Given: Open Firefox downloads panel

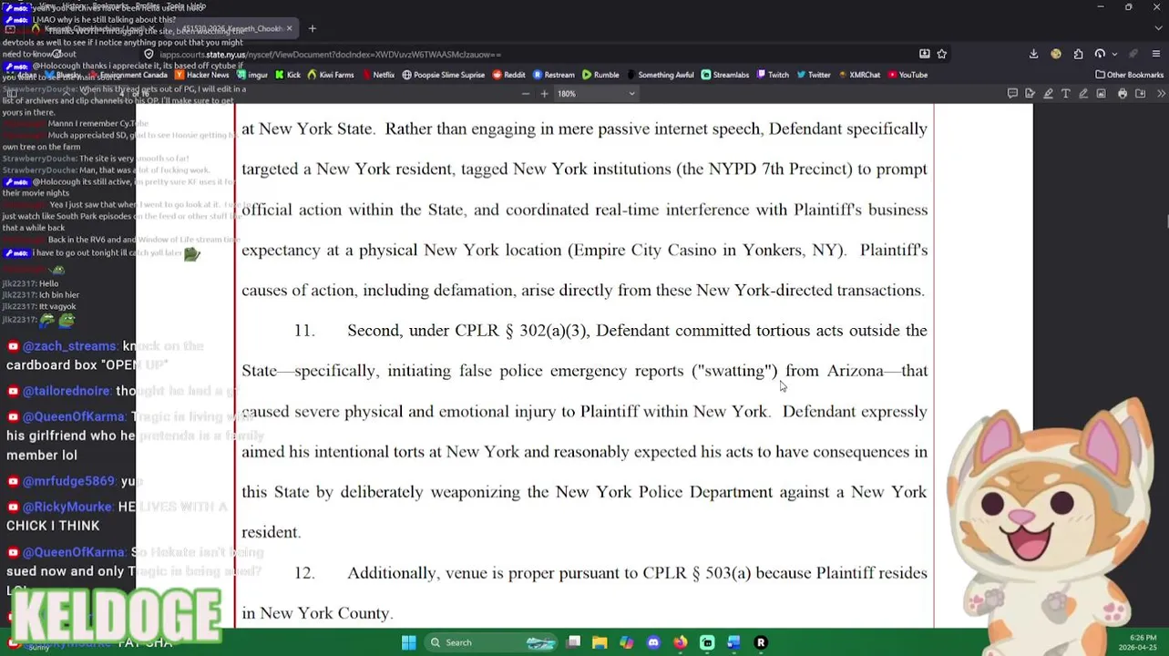Looking at the screenshot, I should pyautogui.click(x=1033, y=54).
